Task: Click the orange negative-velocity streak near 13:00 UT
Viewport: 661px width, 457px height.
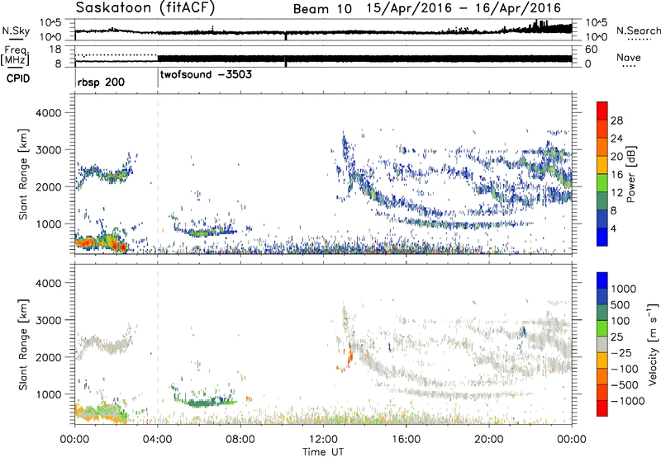Action: pyautogui.click(x=350, y=358)
